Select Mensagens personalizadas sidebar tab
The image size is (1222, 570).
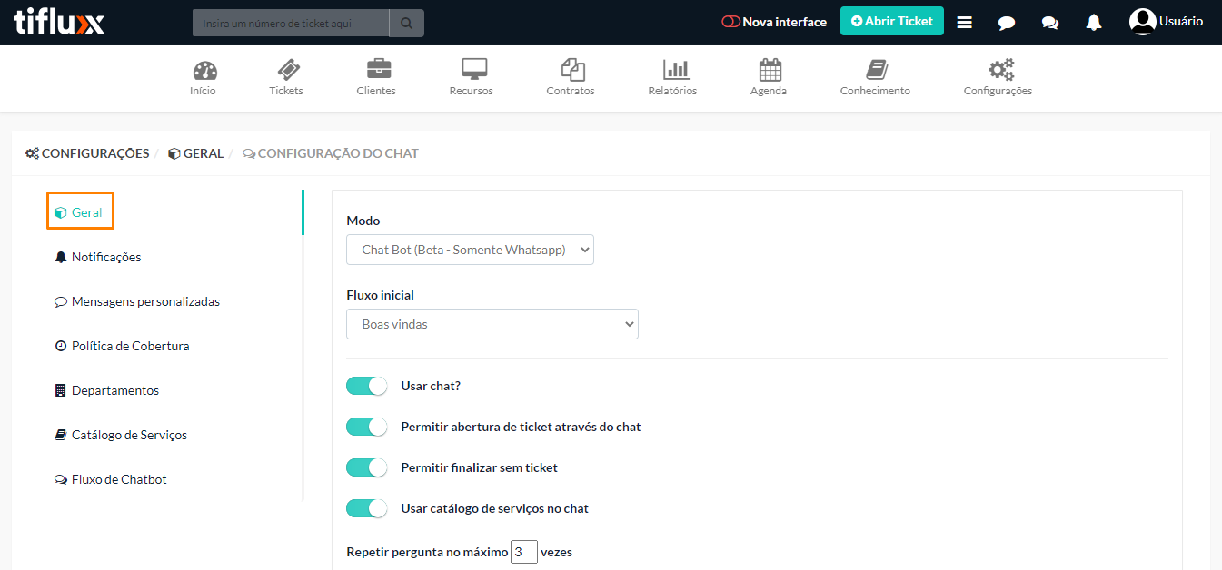137,301
